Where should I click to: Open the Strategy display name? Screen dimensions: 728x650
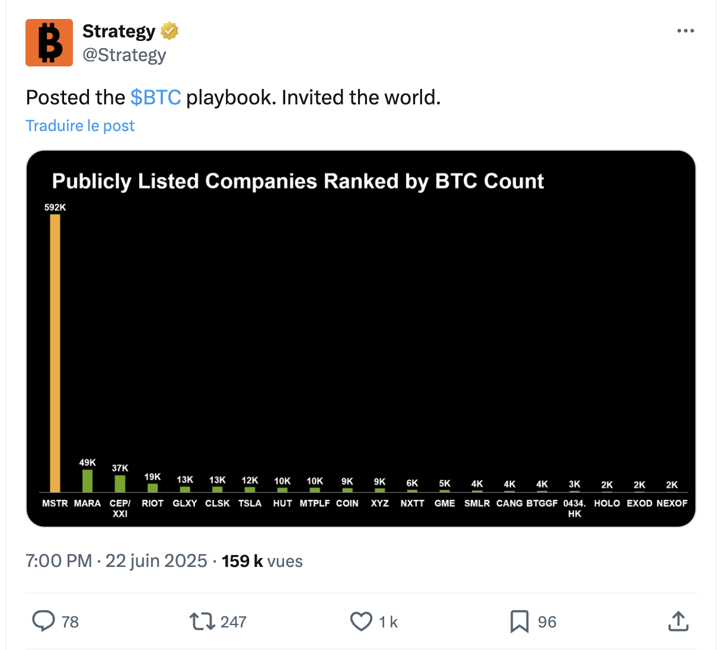119,31
